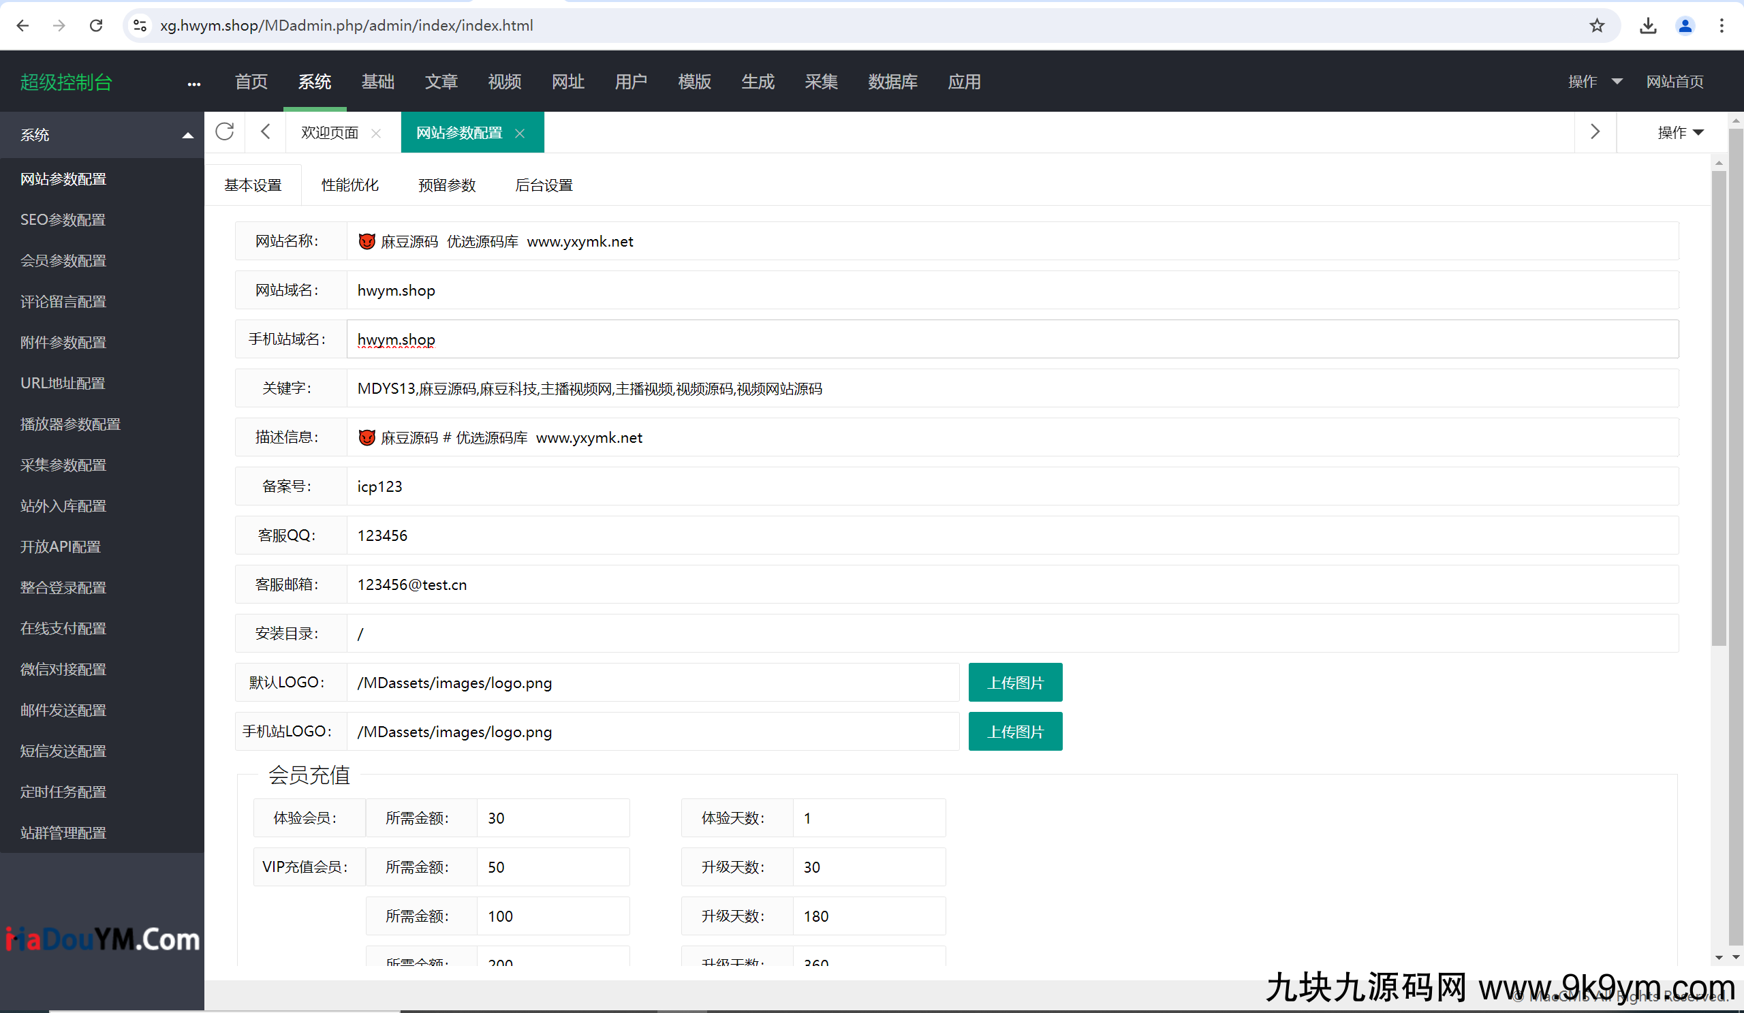Switch to 后台设置 tab
The height and width of the screenshot is (1013, 1744).
pyautogui.click(x=545, y=185)
